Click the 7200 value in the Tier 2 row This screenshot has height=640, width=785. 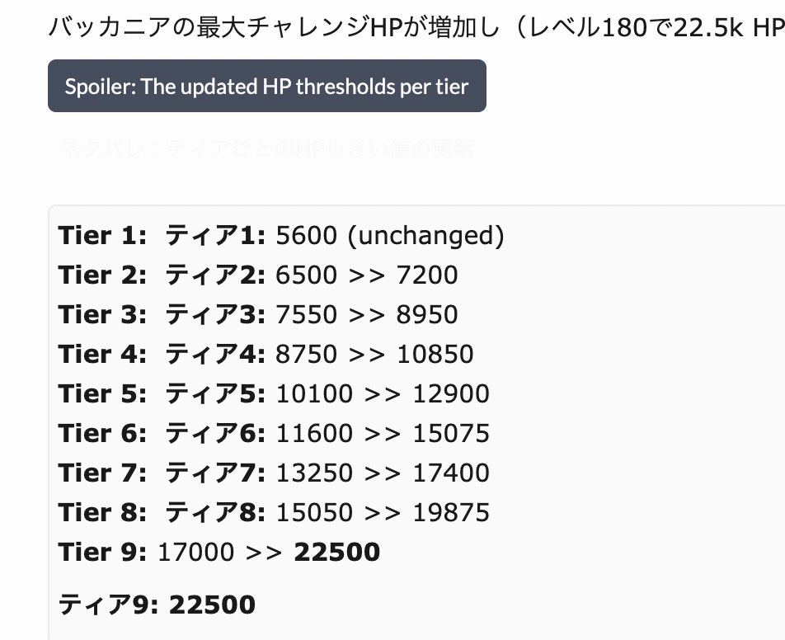[x=426, y=275]
